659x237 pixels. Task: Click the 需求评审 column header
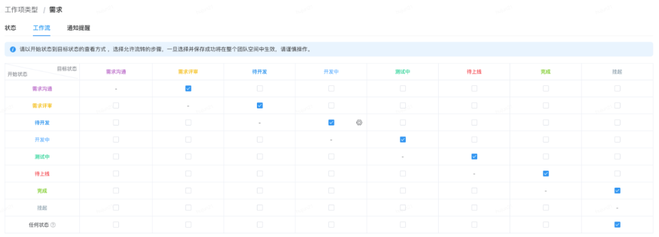click(x=189, y=72)
